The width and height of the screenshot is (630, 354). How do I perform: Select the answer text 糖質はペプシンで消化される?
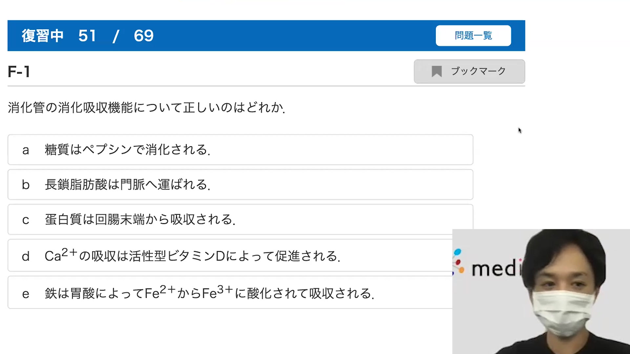coord(127,150)
